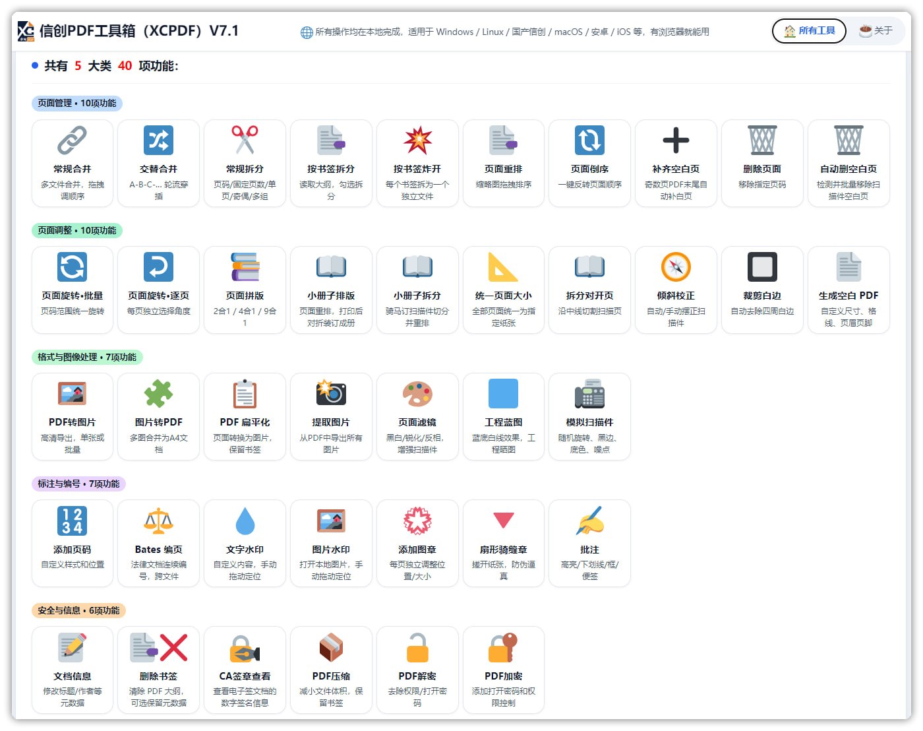Image resolution: width=923 pixels, height=731 pixels.
Task: Open the PDF压缩 package icon
Action: point(331,647)
